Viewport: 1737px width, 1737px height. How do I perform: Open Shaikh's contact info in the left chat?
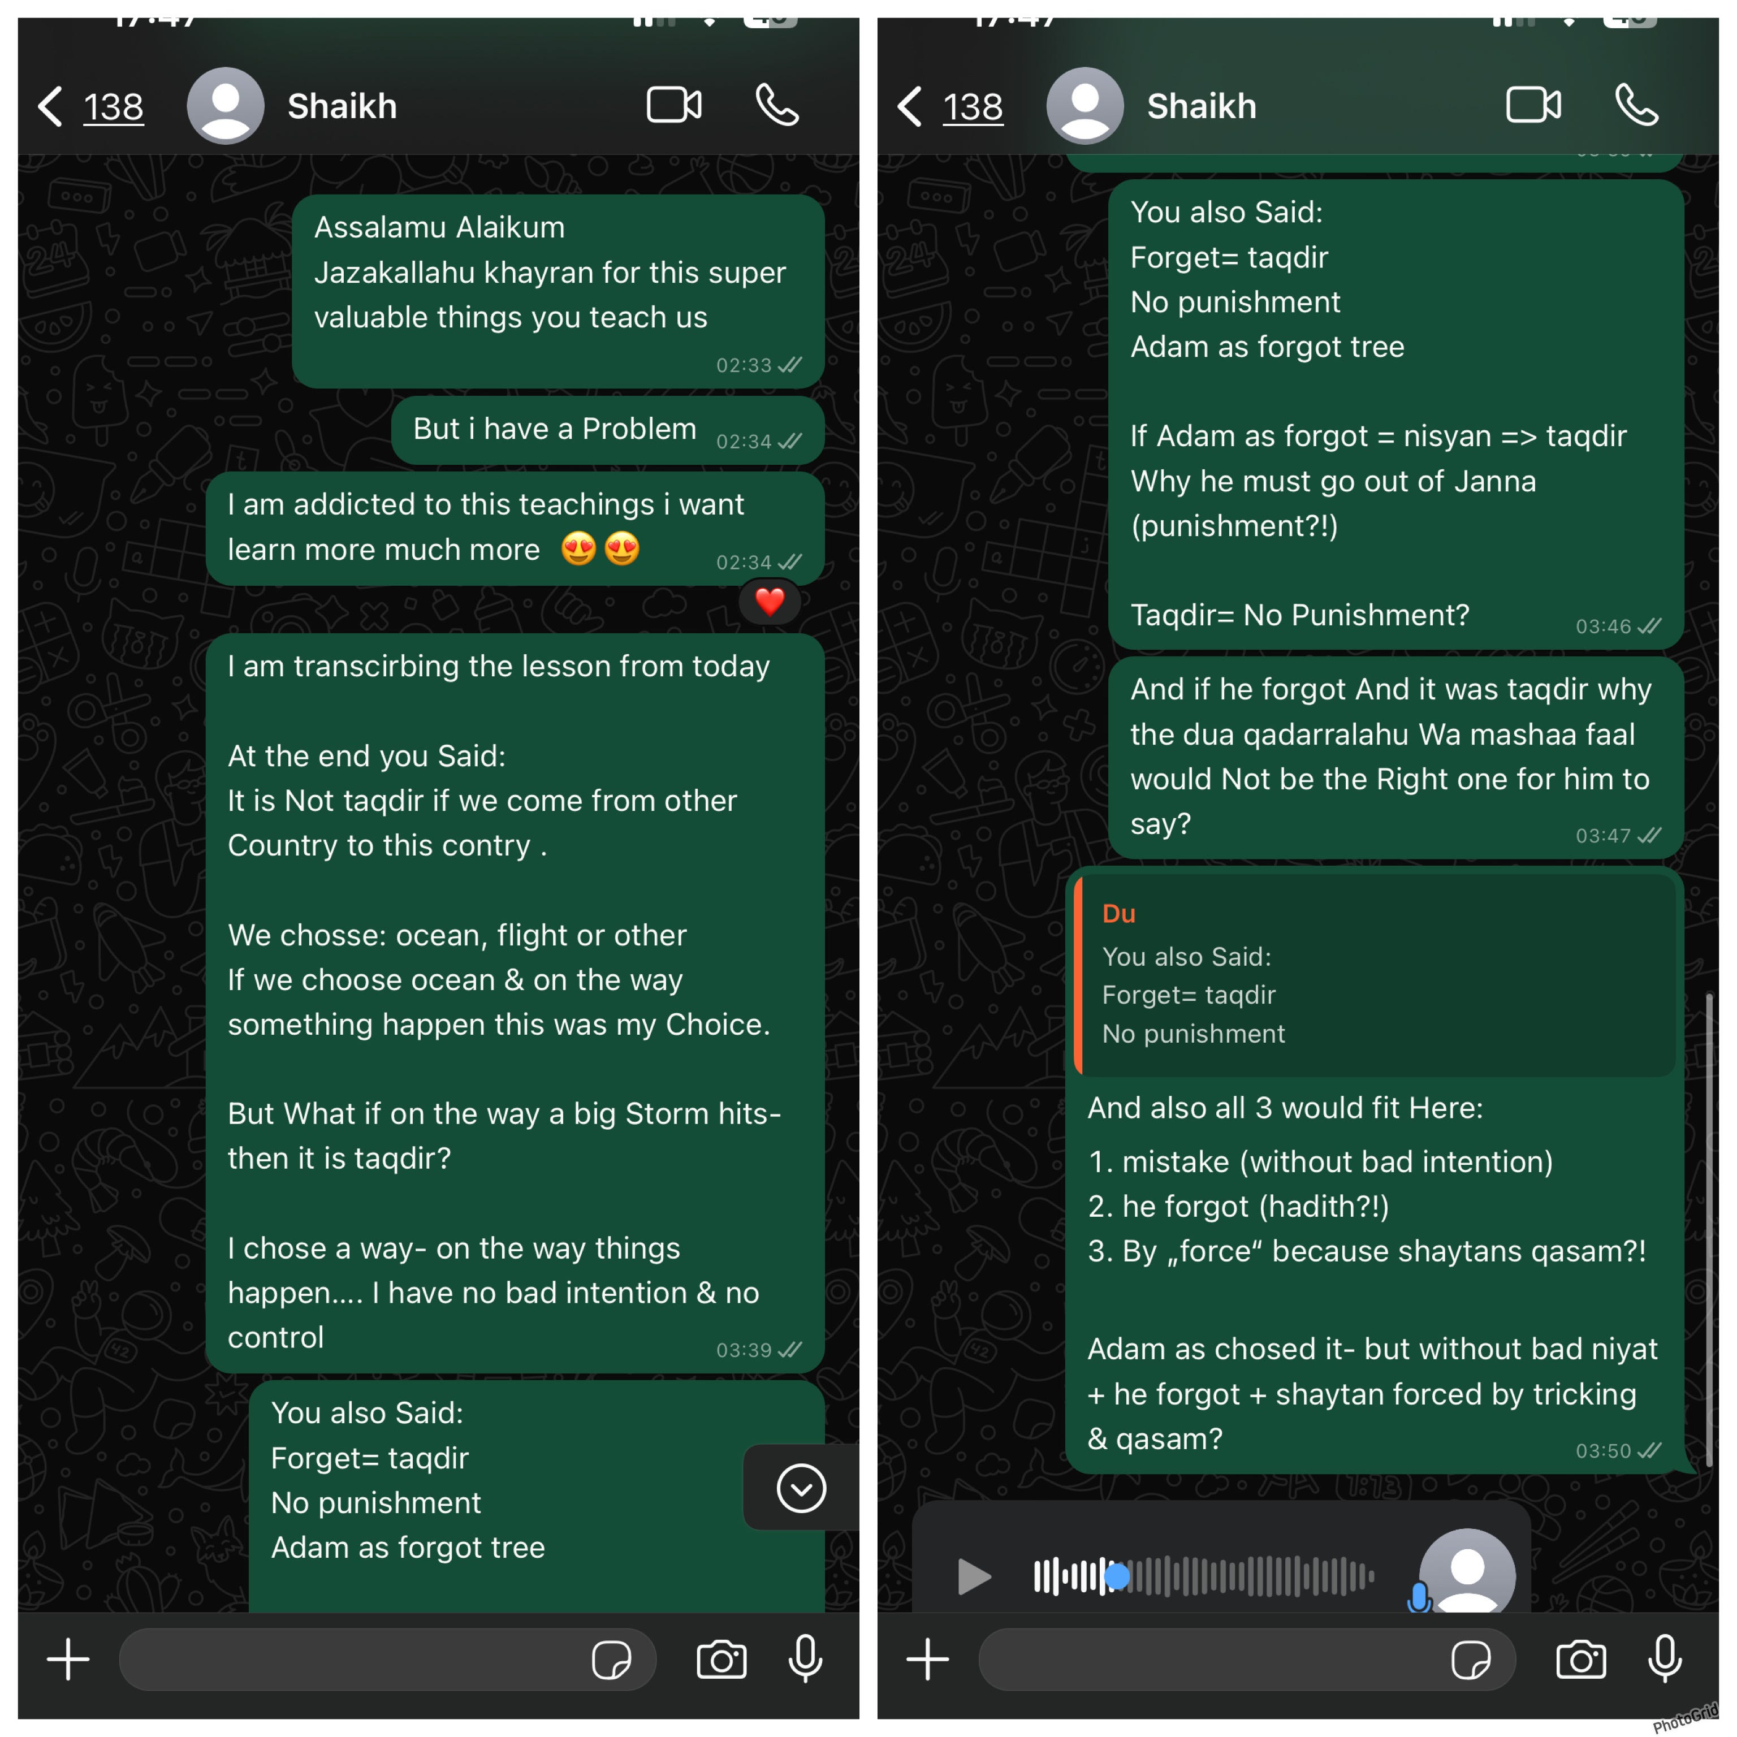click(342, 106)
